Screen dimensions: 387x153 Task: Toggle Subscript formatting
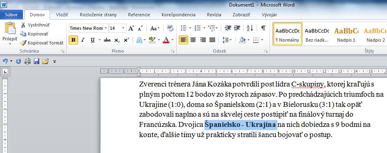tap(117, 40)
